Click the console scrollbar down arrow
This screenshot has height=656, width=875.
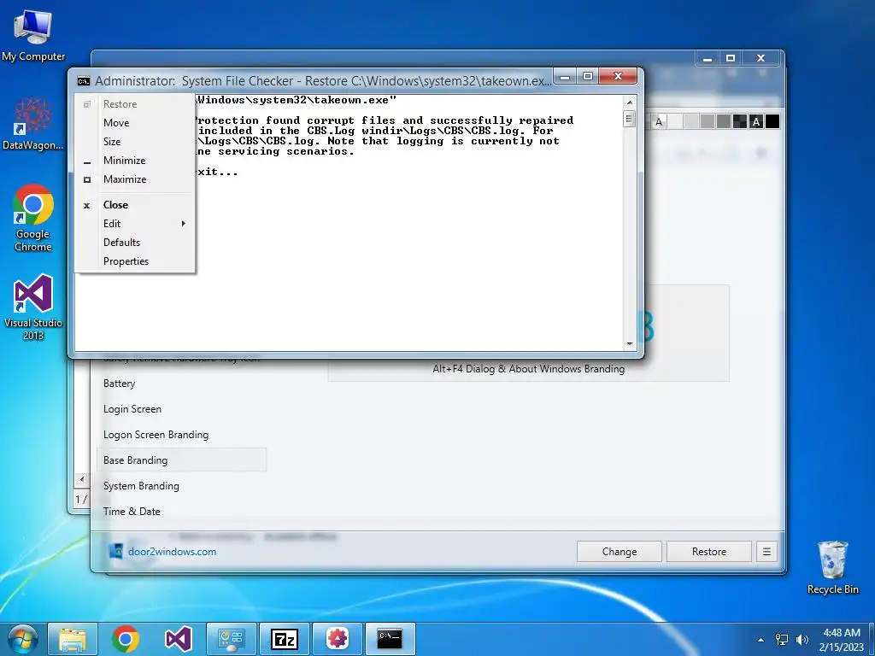click(630, 343)
